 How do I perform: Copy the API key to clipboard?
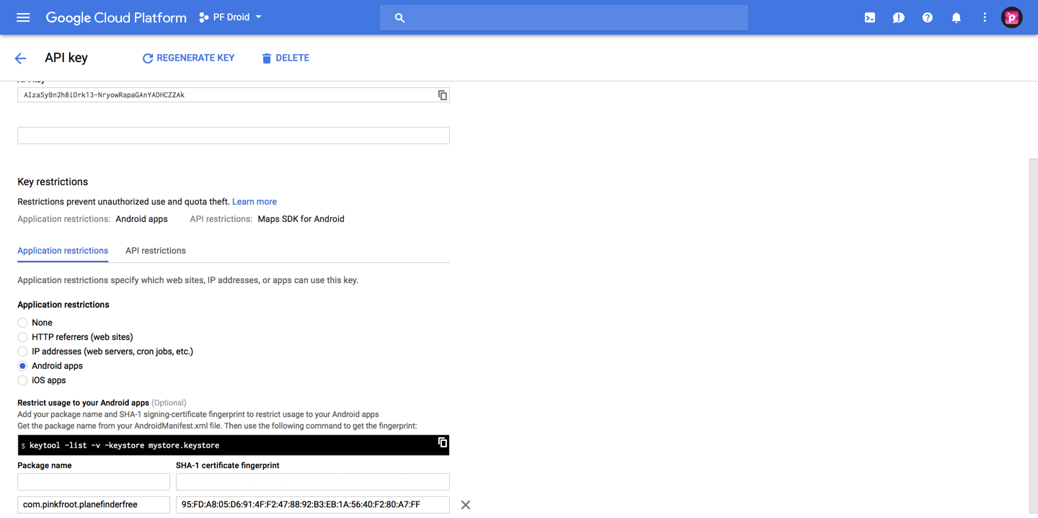[x=443, y=95]
